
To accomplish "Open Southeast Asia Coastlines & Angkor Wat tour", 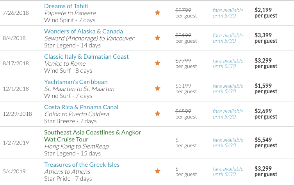I will click(x=93, y=136).
